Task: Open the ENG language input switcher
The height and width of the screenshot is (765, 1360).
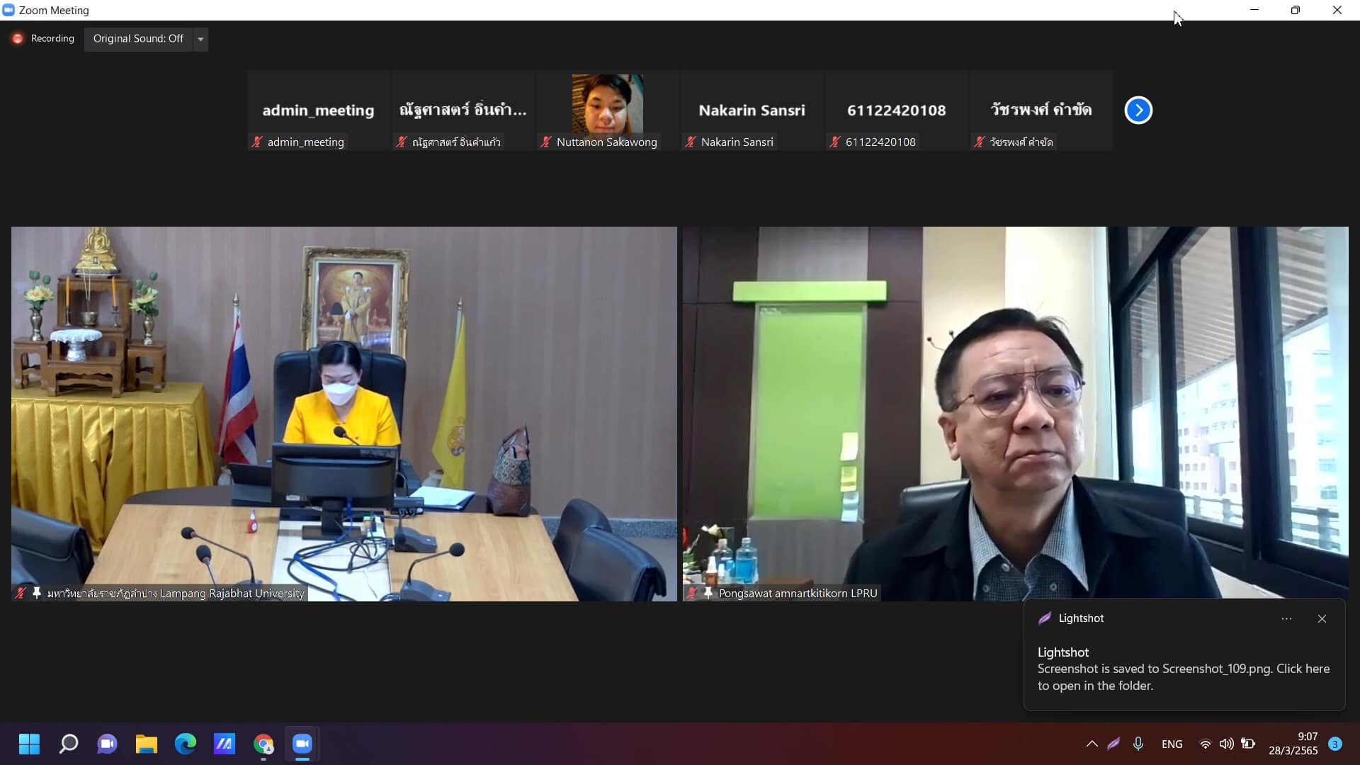Action: [x=1172, y=744]
